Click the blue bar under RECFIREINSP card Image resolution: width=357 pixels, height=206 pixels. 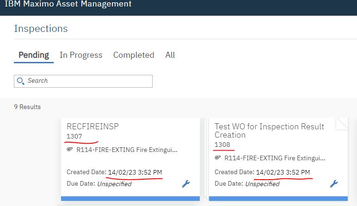click(x=130, y=199)
